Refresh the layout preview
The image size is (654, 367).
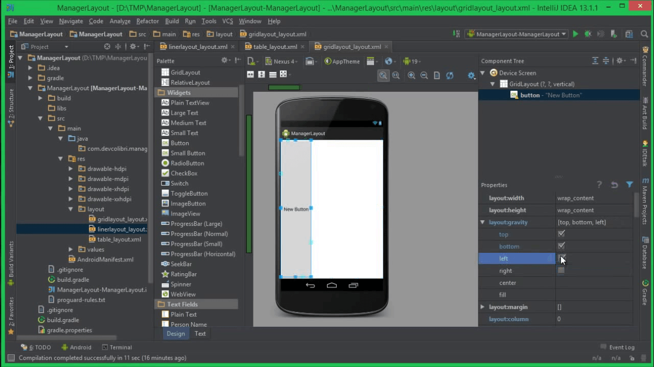click(450, 75)
